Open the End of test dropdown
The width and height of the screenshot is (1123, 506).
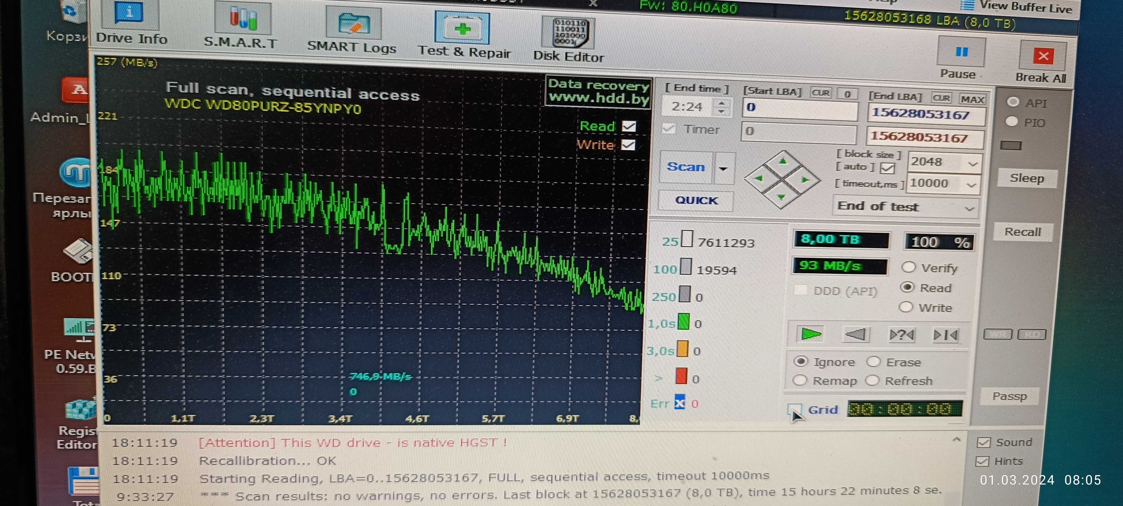click(906, 207)
